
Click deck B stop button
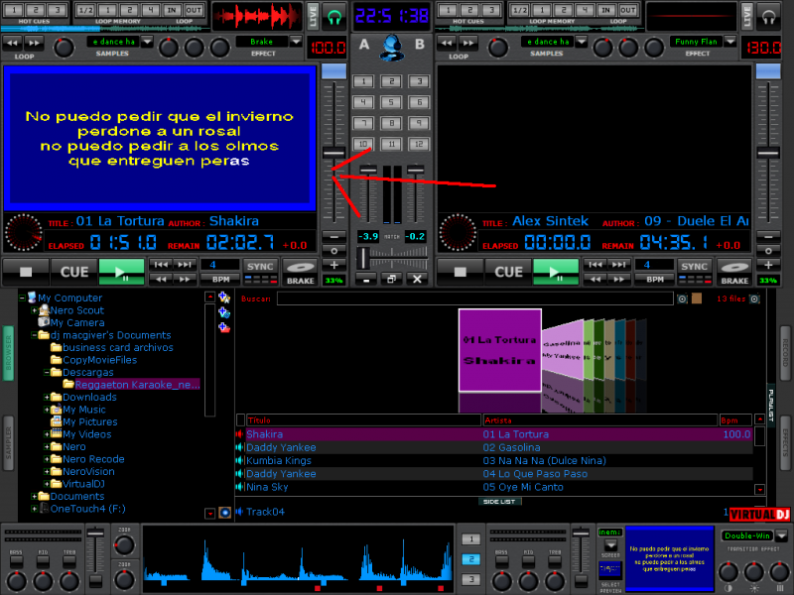[460, 272]
